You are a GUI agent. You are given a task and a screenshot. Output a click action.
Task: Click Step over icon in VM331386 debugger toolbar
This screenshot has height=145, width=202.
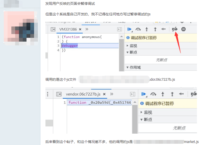pyautogui.click(x=138, y=30)
